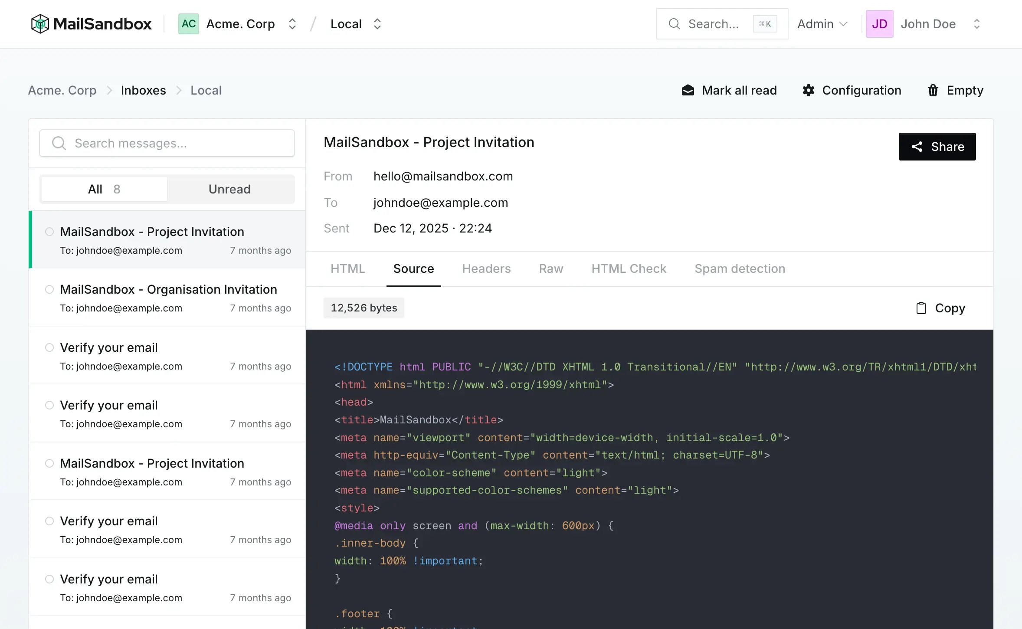
Task: Click the JD user avatar
Action: pos(879,24)
